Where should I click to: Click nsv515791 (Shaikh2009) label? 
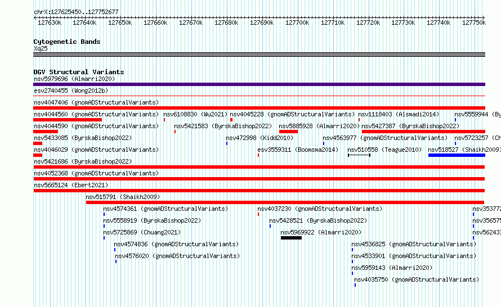tap(123, 197)
